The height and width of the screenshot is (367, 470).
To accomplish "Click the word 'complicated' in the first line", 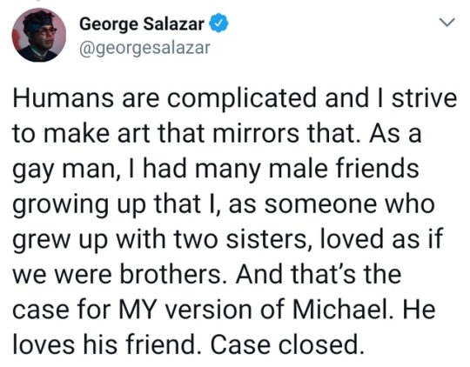I will (241, 99).
